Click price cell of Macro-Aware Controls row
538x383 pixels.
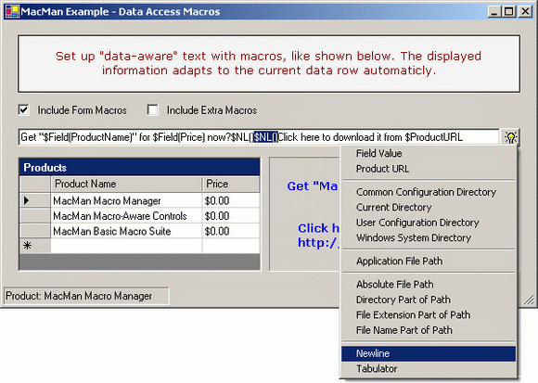231,216
